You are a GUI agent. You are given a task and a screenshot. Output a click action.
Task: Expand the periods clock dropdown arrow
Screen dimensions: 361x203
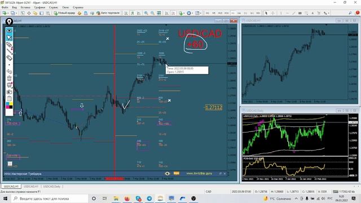[x=192, y=13]
